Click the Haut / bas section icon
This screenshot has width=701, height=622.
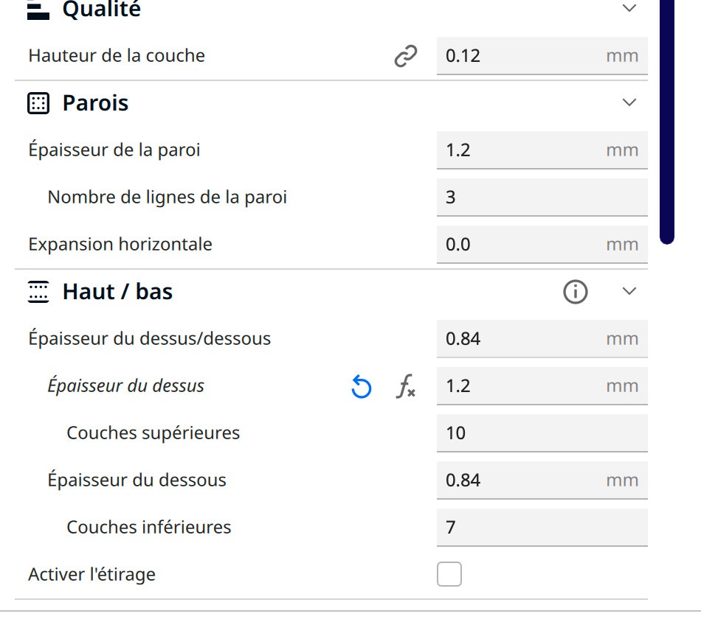[38, 293]
